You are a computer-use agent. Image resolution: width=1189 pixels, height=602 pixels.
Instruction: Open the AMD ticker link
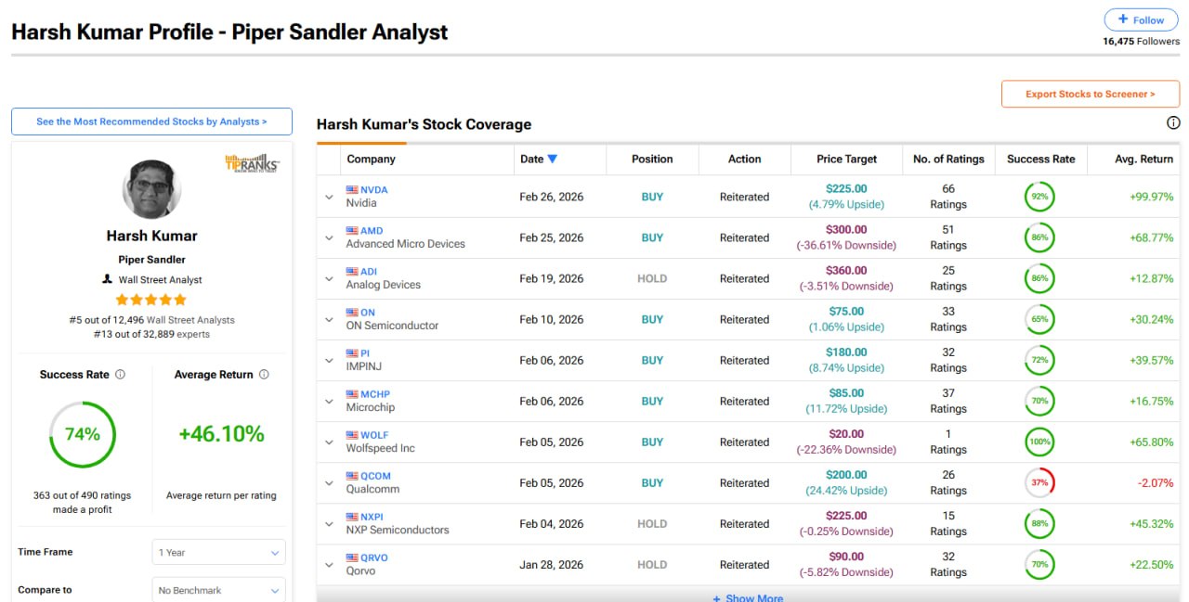pyautogui.click(x=372, y=230)
